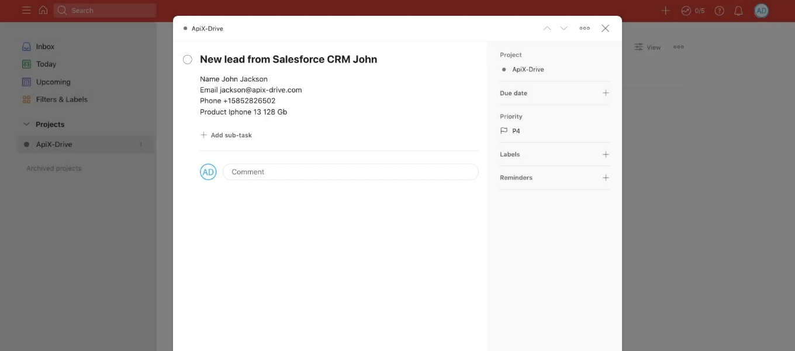The image size is (795, 351).
Task: Open the help question mark icon
Action: [719, 11]
